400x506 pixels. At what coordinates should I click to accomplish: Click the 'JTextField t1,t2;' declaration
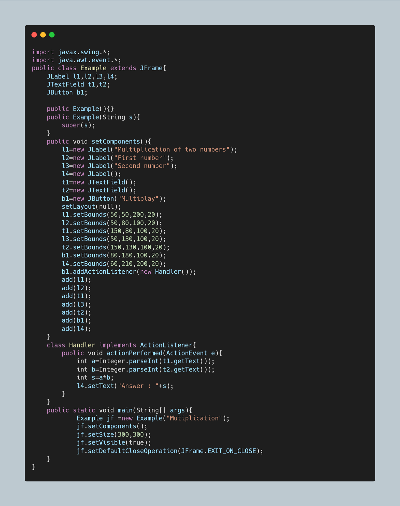78,85
